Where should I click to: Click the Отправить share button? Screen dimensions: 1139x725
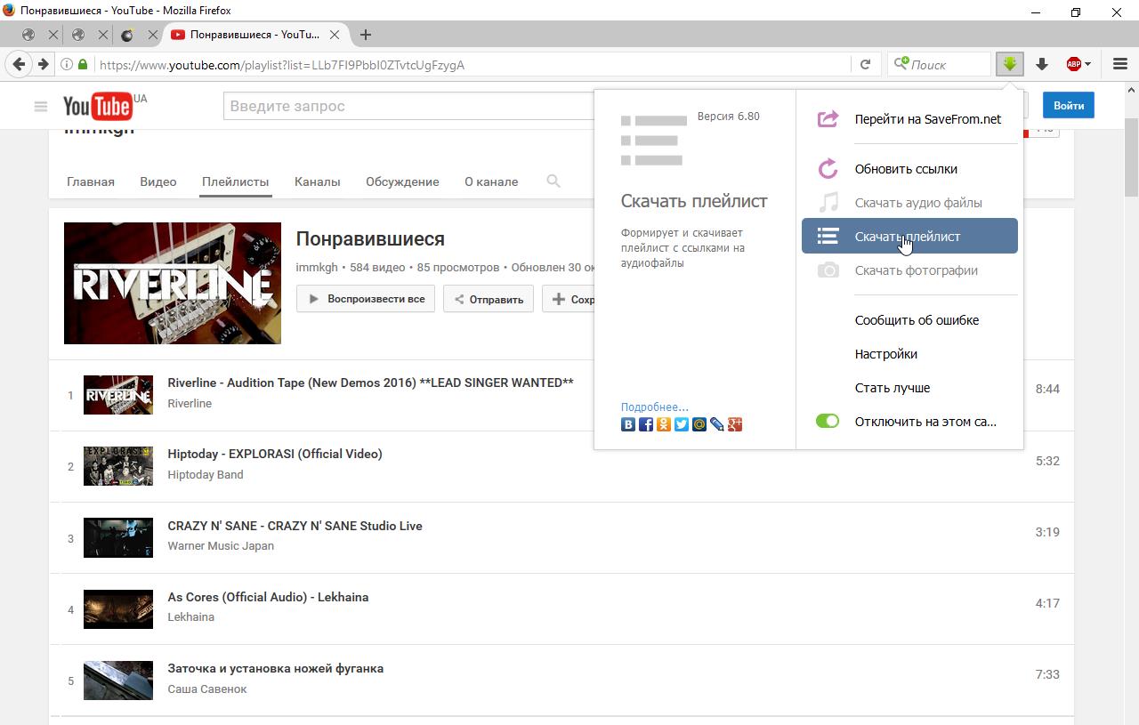pyautogui.click(x=489, y=299)
